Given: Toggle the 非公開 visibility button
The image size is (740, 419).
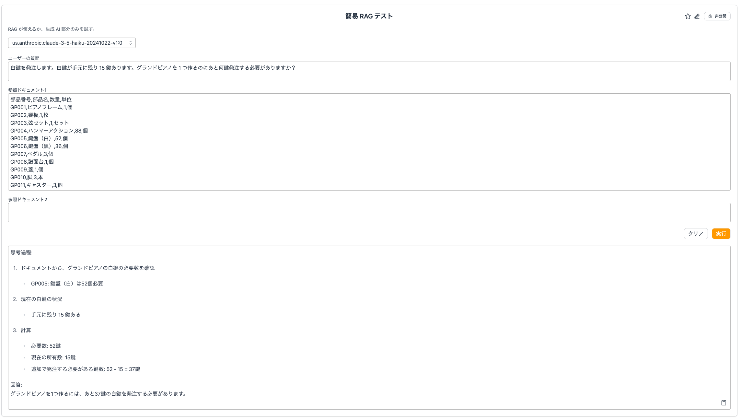Looking at the screenshot, I should (x=717, y=16).
